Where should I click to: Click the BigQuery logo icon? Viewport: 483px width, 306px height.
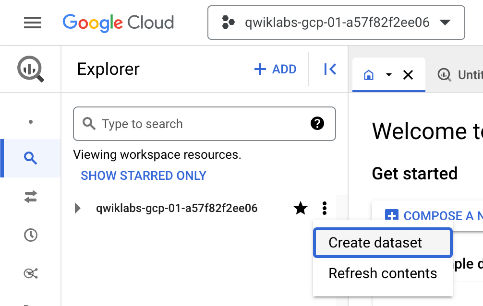[x=31, y=69]
